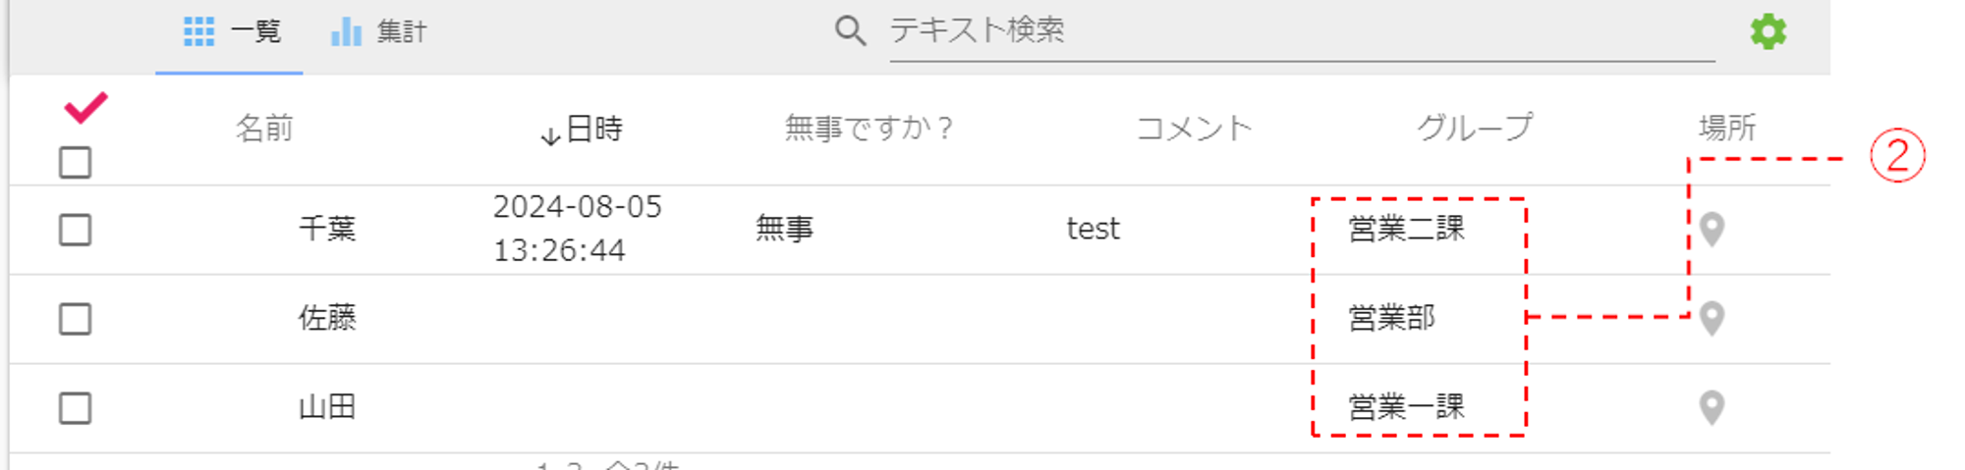The image size is (1965, 470).
Task: Click the magnifying glass search icon
Action: pyautogui.click(x=850, y=30)
